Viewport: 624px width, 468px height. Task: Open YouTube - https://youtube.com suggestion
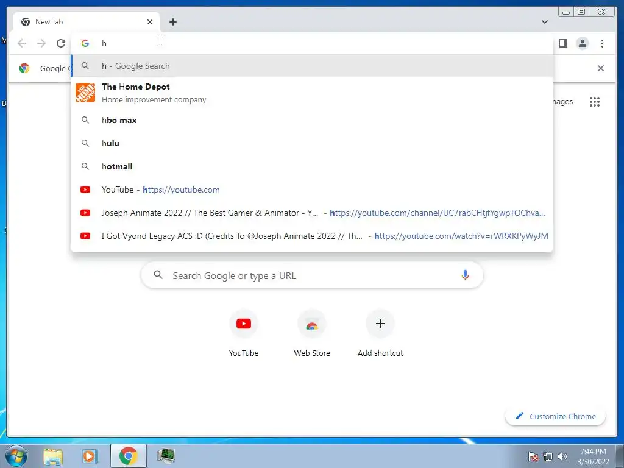pyautogui.click(x=312, y=190)
